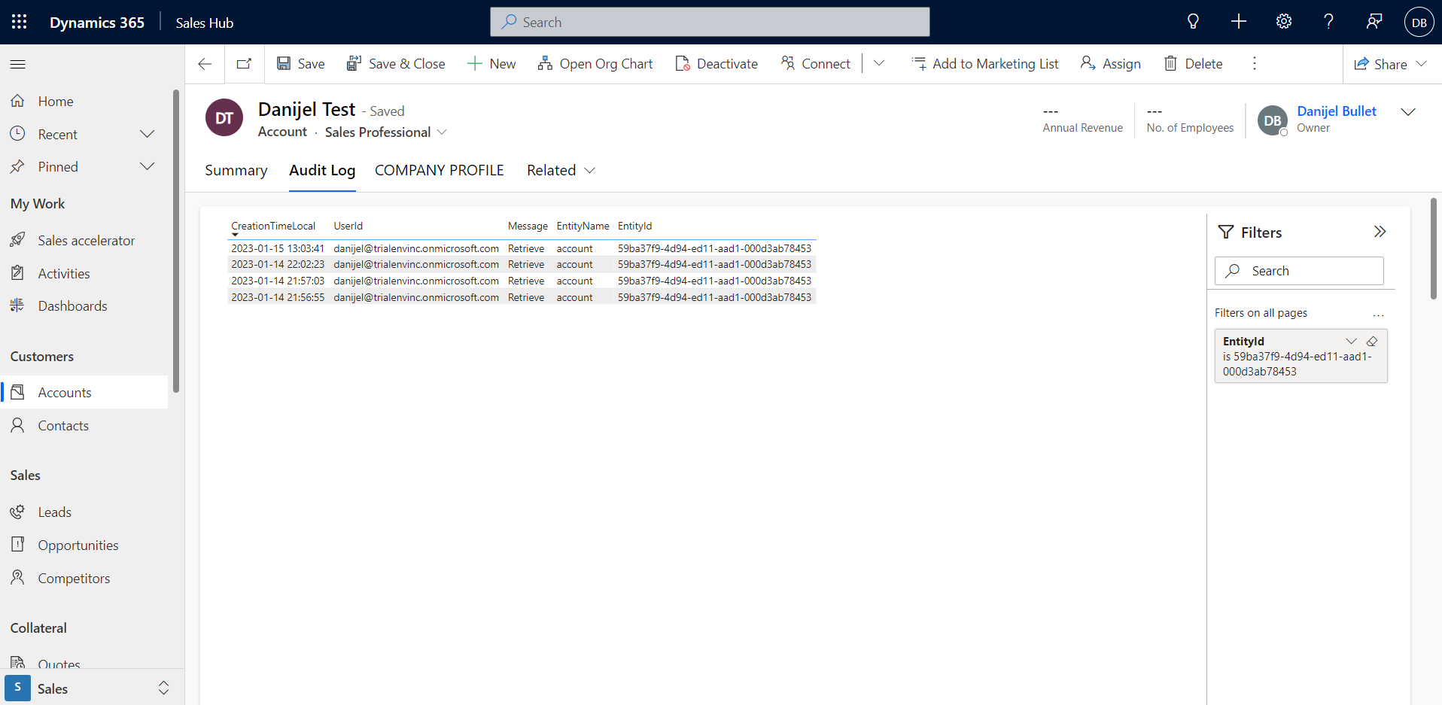Click the Connect command
The width and height of the screenshot is (1442, 705).
(x=815, y=64)
